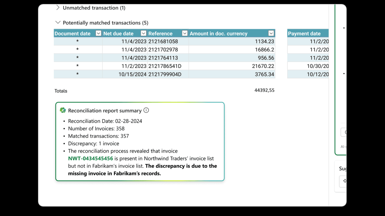
Task: Open the Reference column filter dropdown
Action: coord(185,33)
